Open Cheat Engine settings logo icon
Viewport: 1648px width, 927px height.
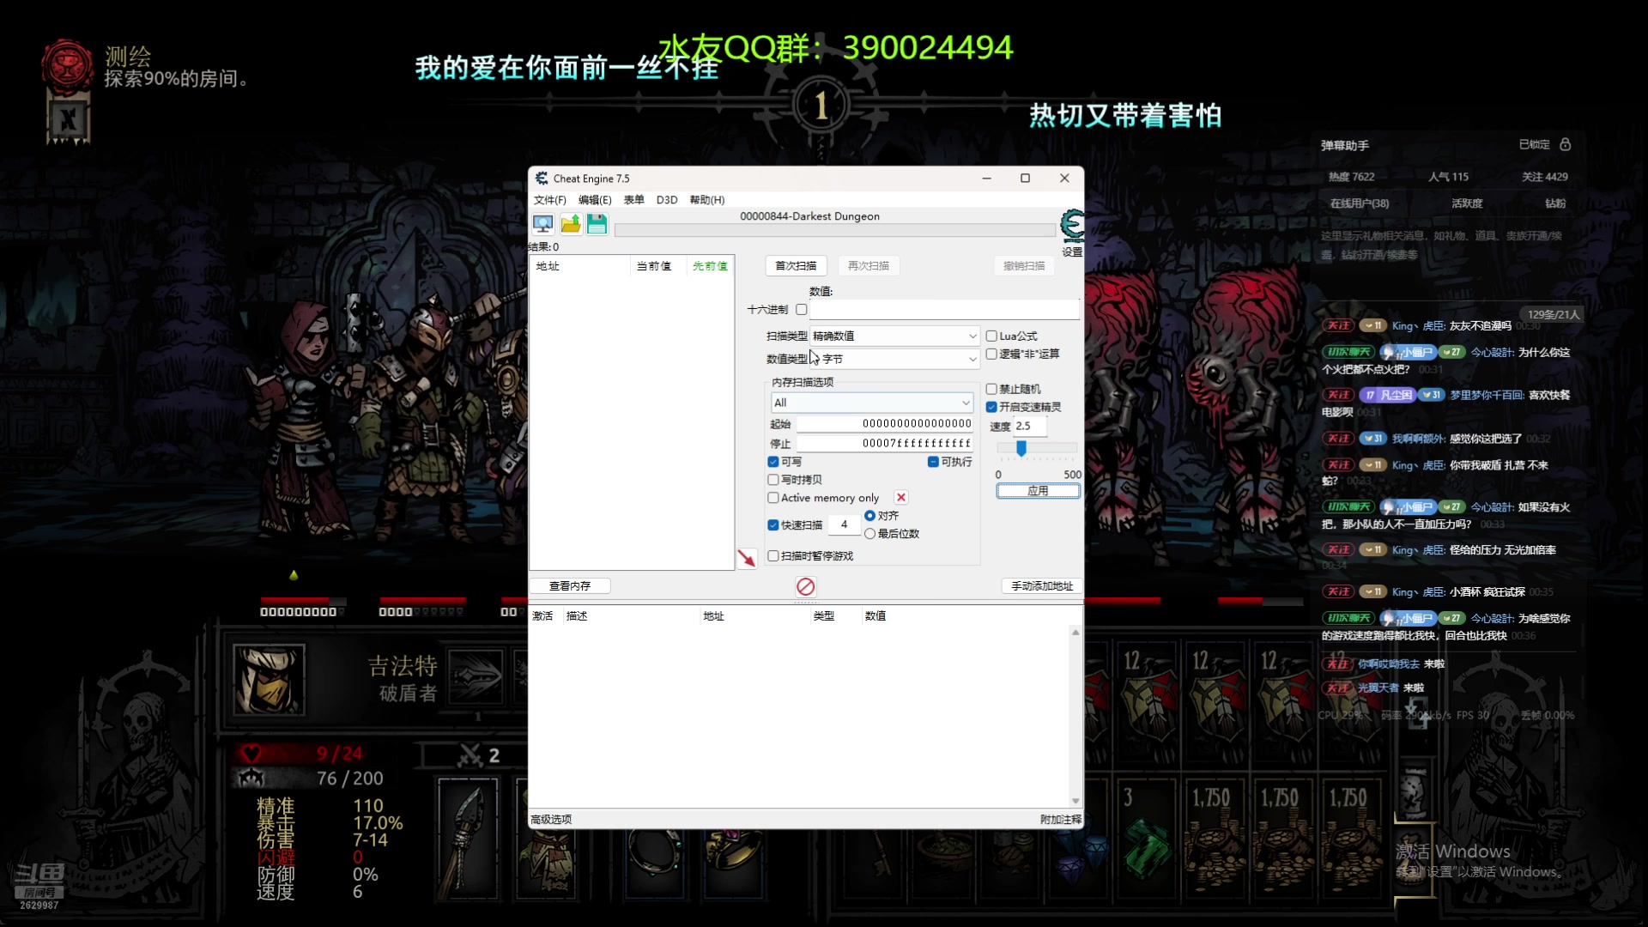coord(1071,226)
